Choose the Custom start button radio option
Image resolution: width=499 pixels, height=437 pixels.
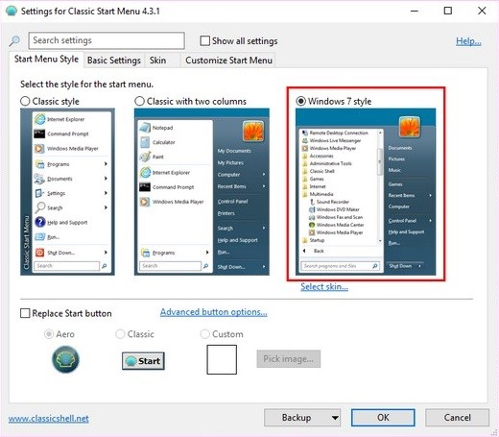pyautogui.click(x=204, y=334)
